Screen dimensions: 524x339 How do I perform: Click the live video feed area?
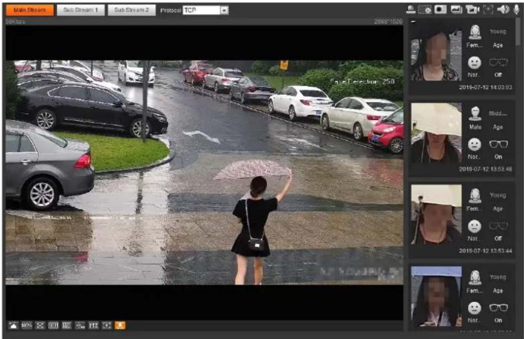[x=204, y=172]
